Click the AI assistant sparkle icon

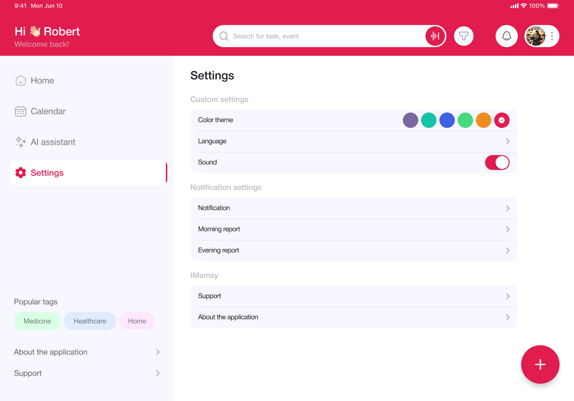[21, 142]
